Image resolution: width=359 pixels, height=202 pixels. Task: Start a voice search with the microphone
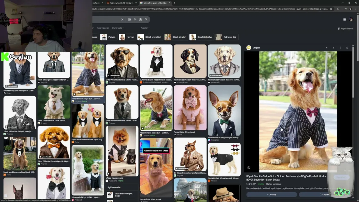coord(135,19)
